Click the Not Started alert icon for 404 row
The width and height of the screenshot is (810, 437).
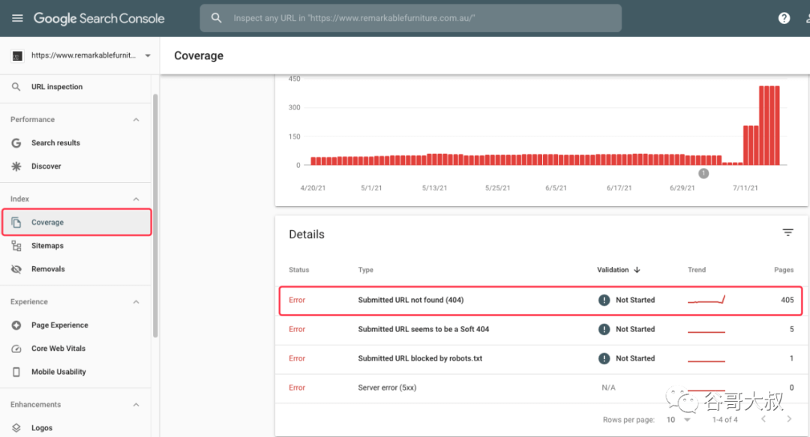[x=604, y=300]
